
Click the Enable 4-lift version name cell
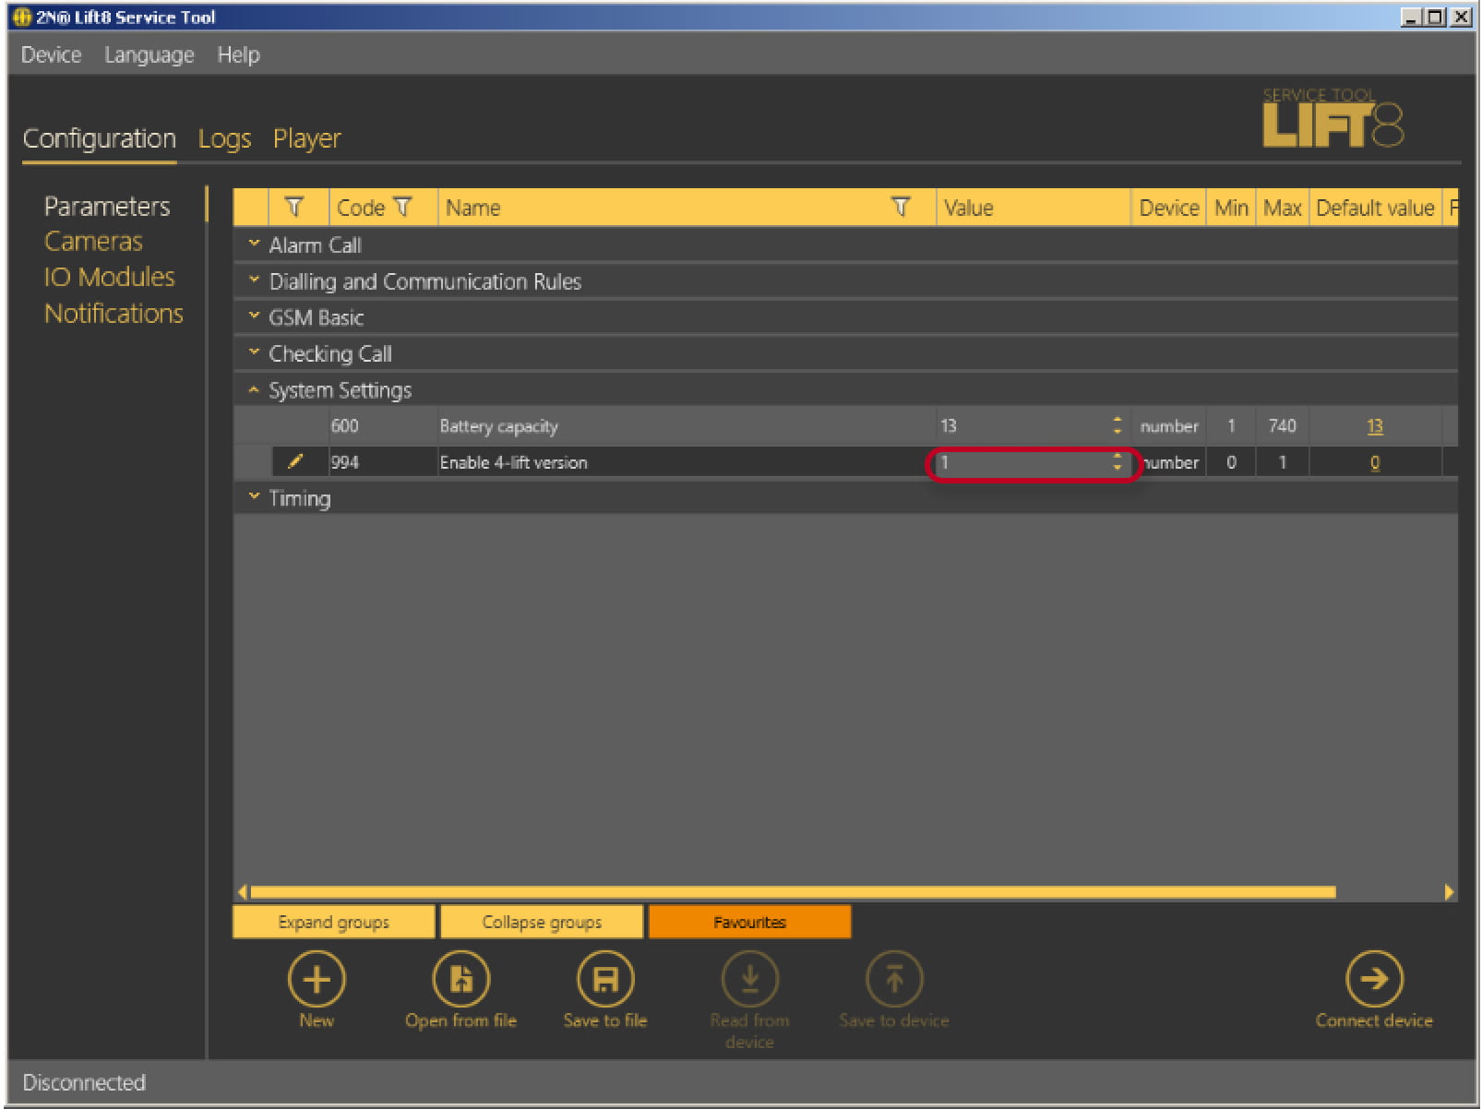[x=686, y=462]
